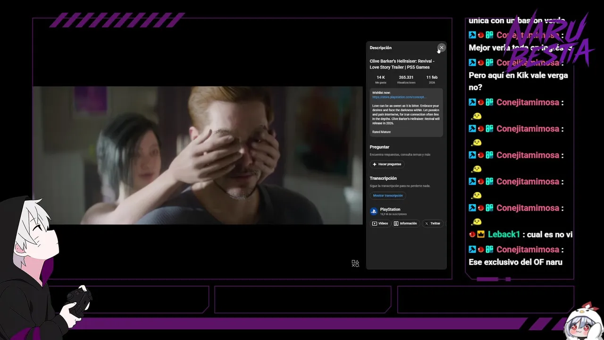Click Mostrar transcripción button
Viewport: 604px width, 340px height.
click(x=388, y=195)
